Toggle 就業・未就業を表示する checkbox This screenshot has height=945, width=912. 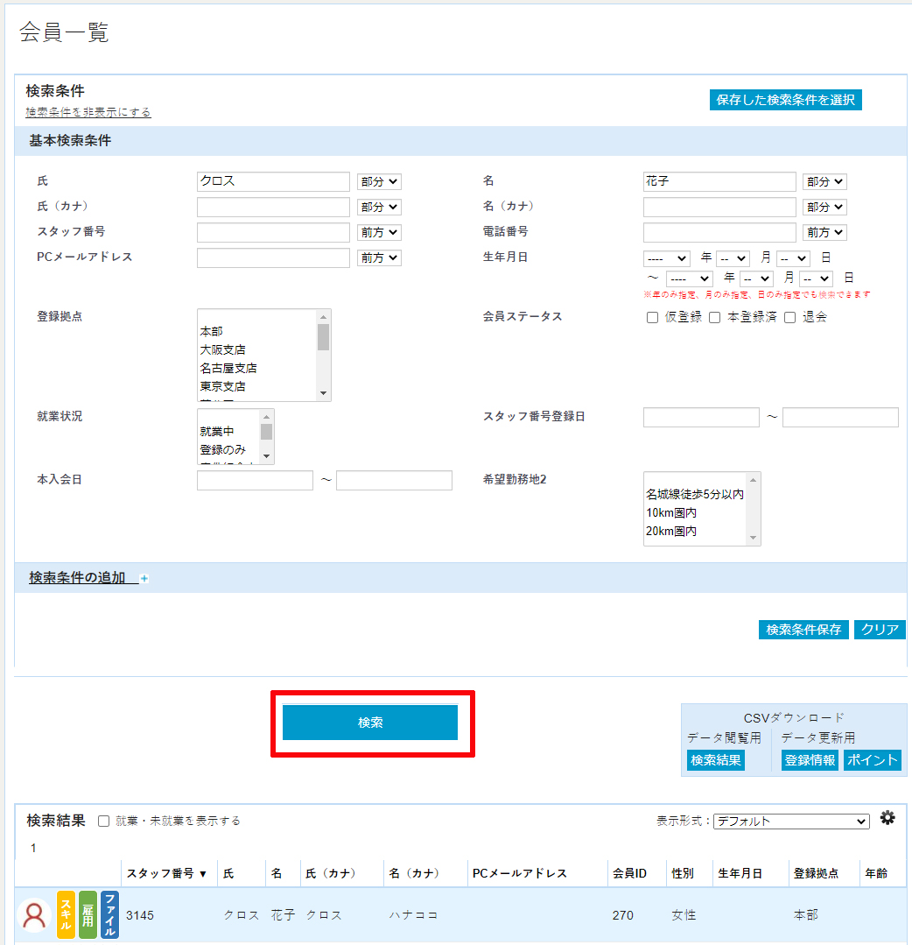coord(103,821)
